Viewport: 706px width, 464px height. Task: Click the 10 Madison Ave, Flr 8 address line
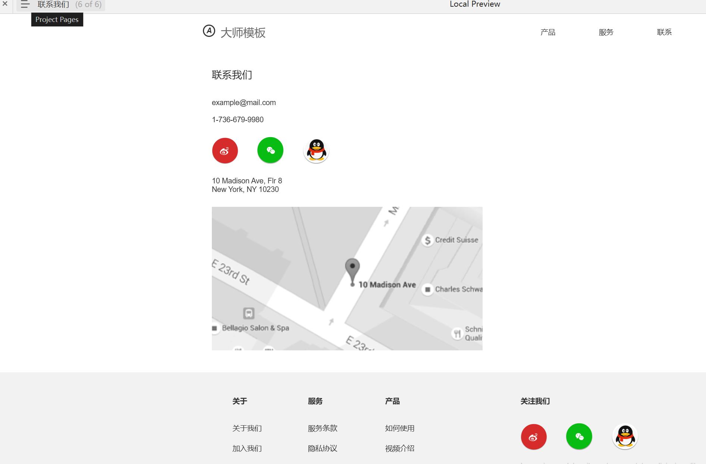(x=247, y=181)
